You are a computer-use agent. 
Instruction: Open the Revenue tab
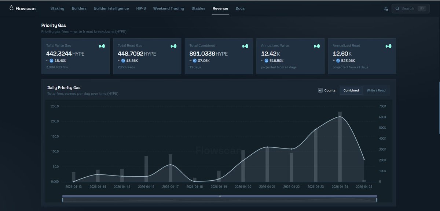click(x=220, y=8)
